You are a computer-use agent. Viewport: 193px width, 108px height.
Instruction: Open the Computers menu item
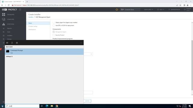pyautogui.click(x=11, y=19)
